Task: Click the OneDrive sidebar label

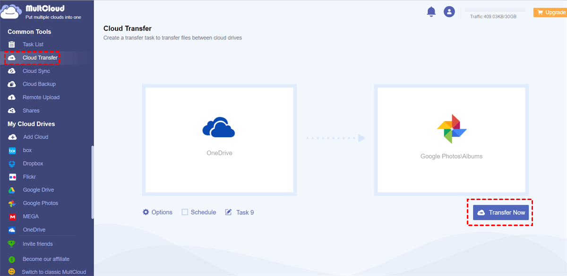Action: 34,230
